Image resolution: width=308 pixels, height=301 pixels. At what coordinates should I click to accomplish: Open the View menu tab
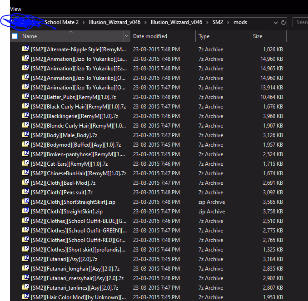(x=16, y=9)
